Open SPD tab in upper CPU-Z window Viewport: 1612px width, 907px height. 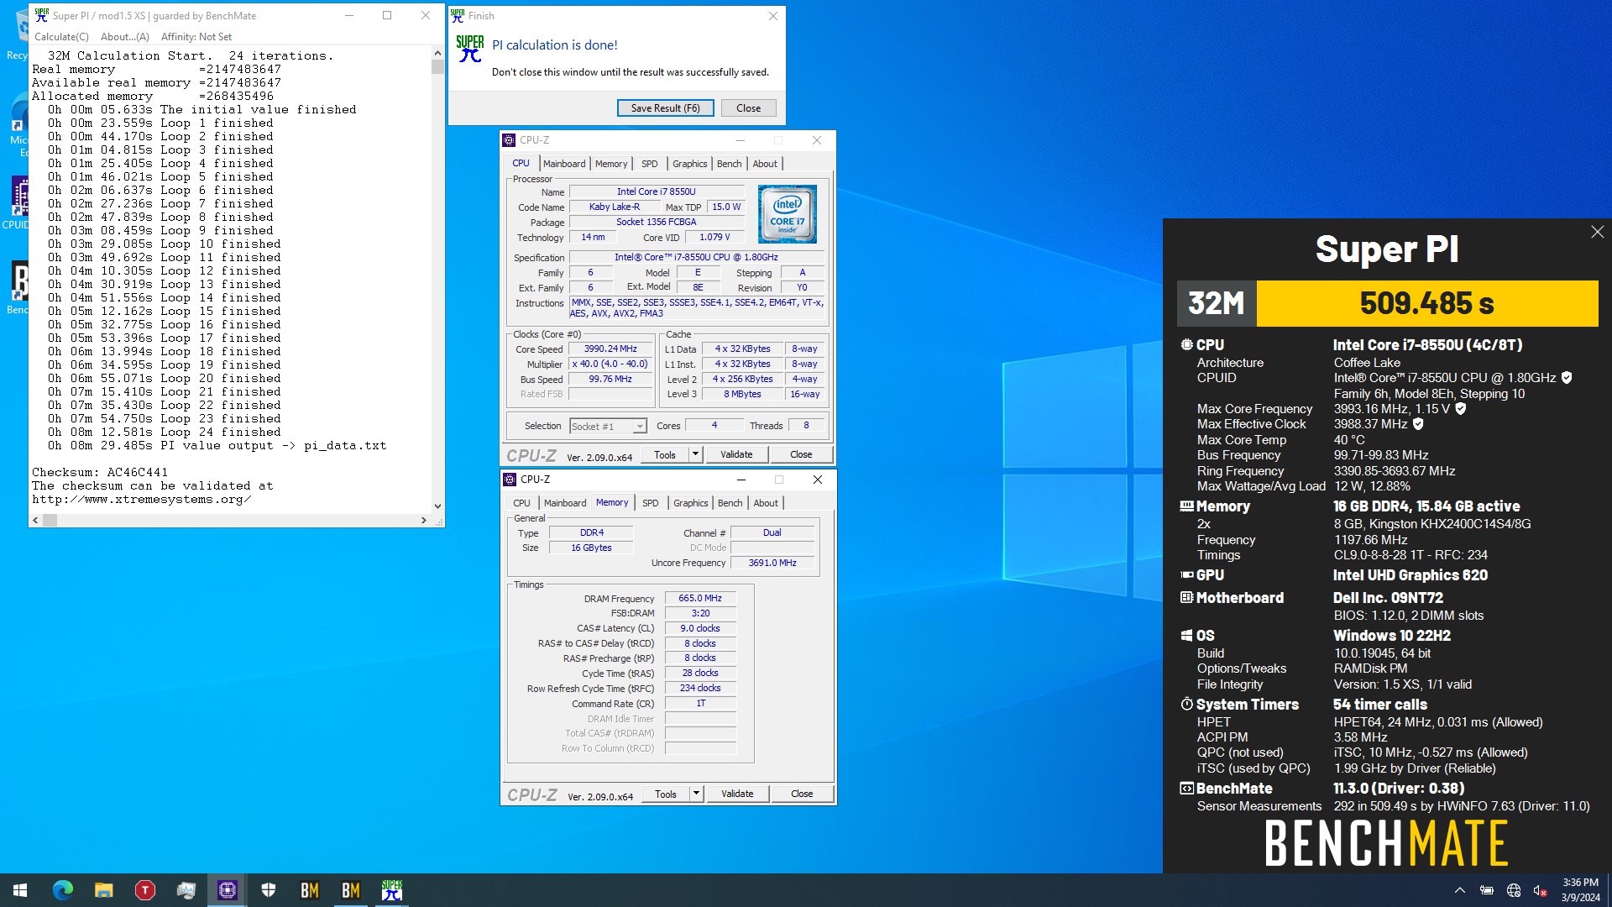(649, 164)
